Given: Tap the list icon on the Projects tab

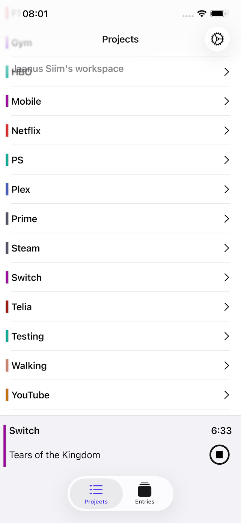Looking at the screenshot, I should point(96,488).
